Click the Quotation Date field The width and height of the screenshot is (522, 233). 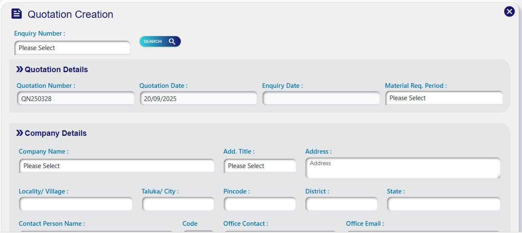tap(198, 98)
